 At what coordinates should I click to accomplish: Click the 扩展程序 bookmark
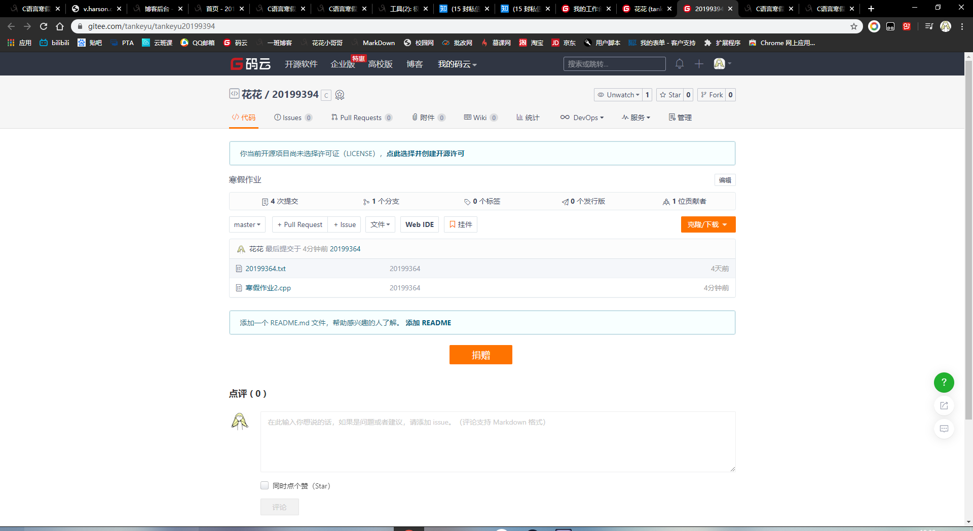(x=722, y=43)
